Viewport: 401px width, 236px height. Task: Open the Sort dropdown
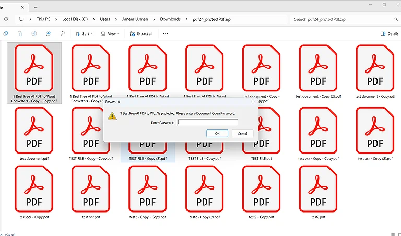click(84, 34)
